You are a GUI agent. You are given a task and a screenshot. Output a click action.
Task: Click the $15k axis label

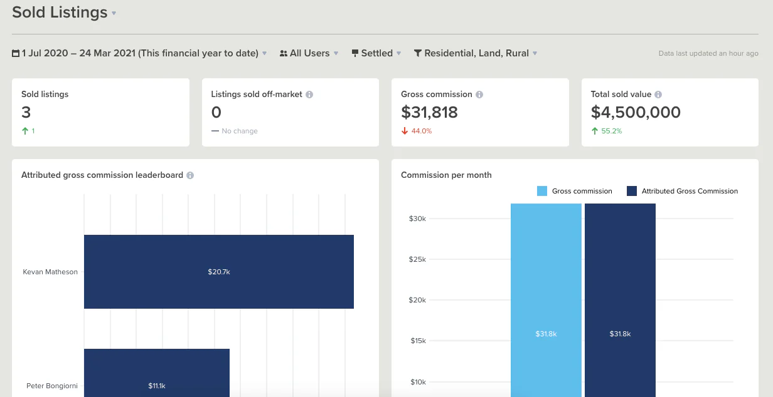418,341
